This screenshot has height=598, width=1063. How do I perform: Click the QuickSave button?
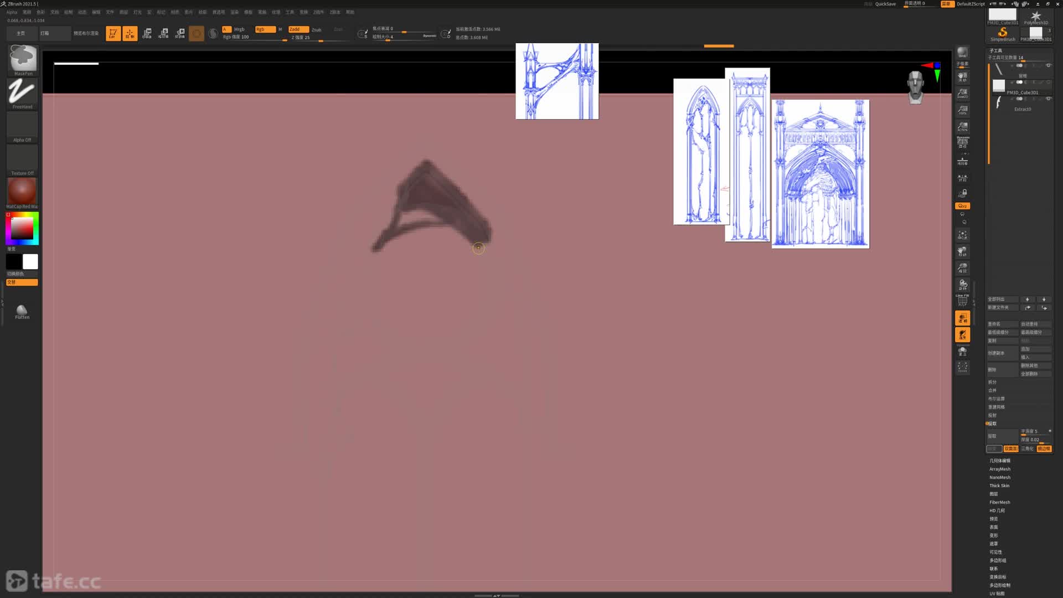pos(885,4)
